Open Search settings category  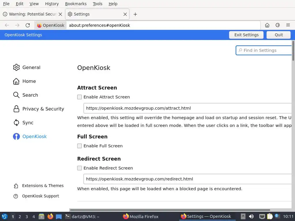(26, 95)
